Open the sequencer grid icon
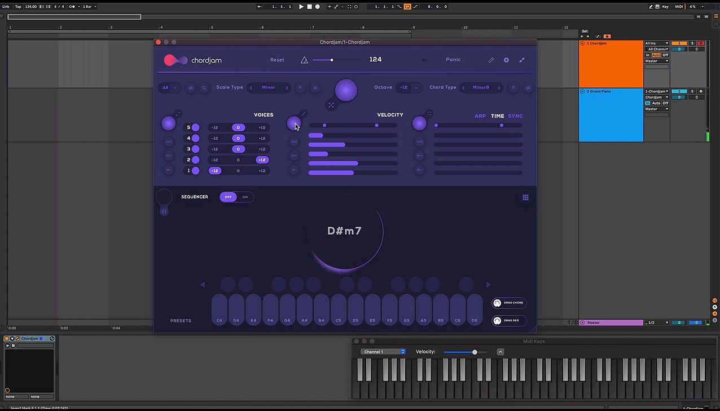Viewport: 720px width, 411px height. coord(525,197)
